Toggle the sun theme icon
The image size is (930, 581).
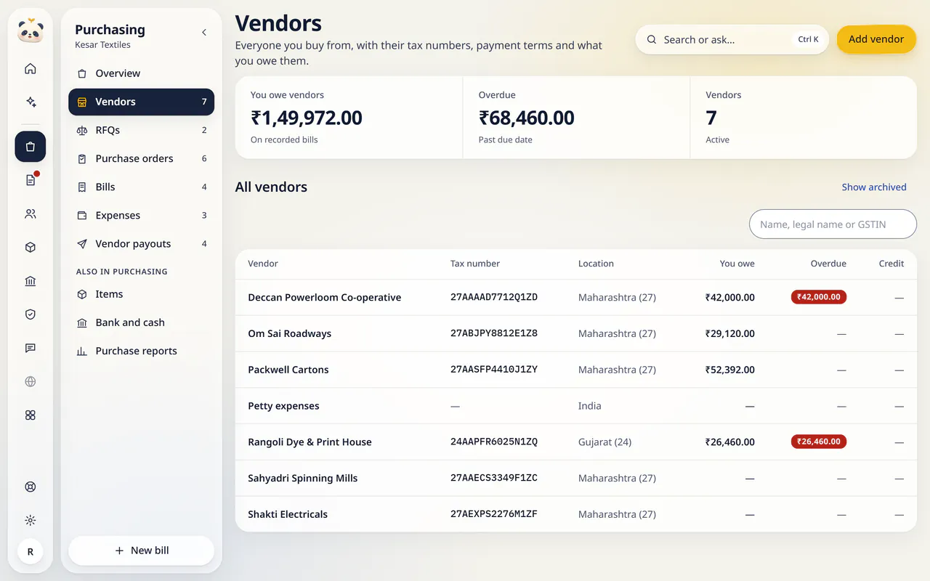[31, 521]
